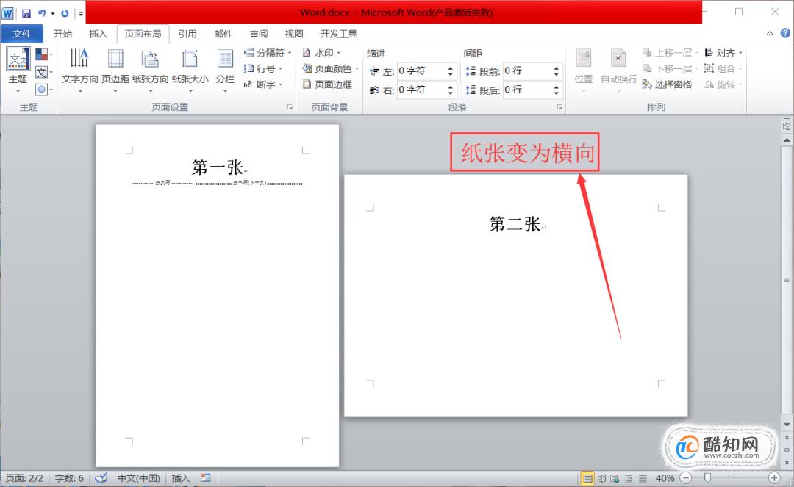Adjust right indent stepper arrows
The width and height of the screenshot is (794, 487).
(x=450, y=90)
